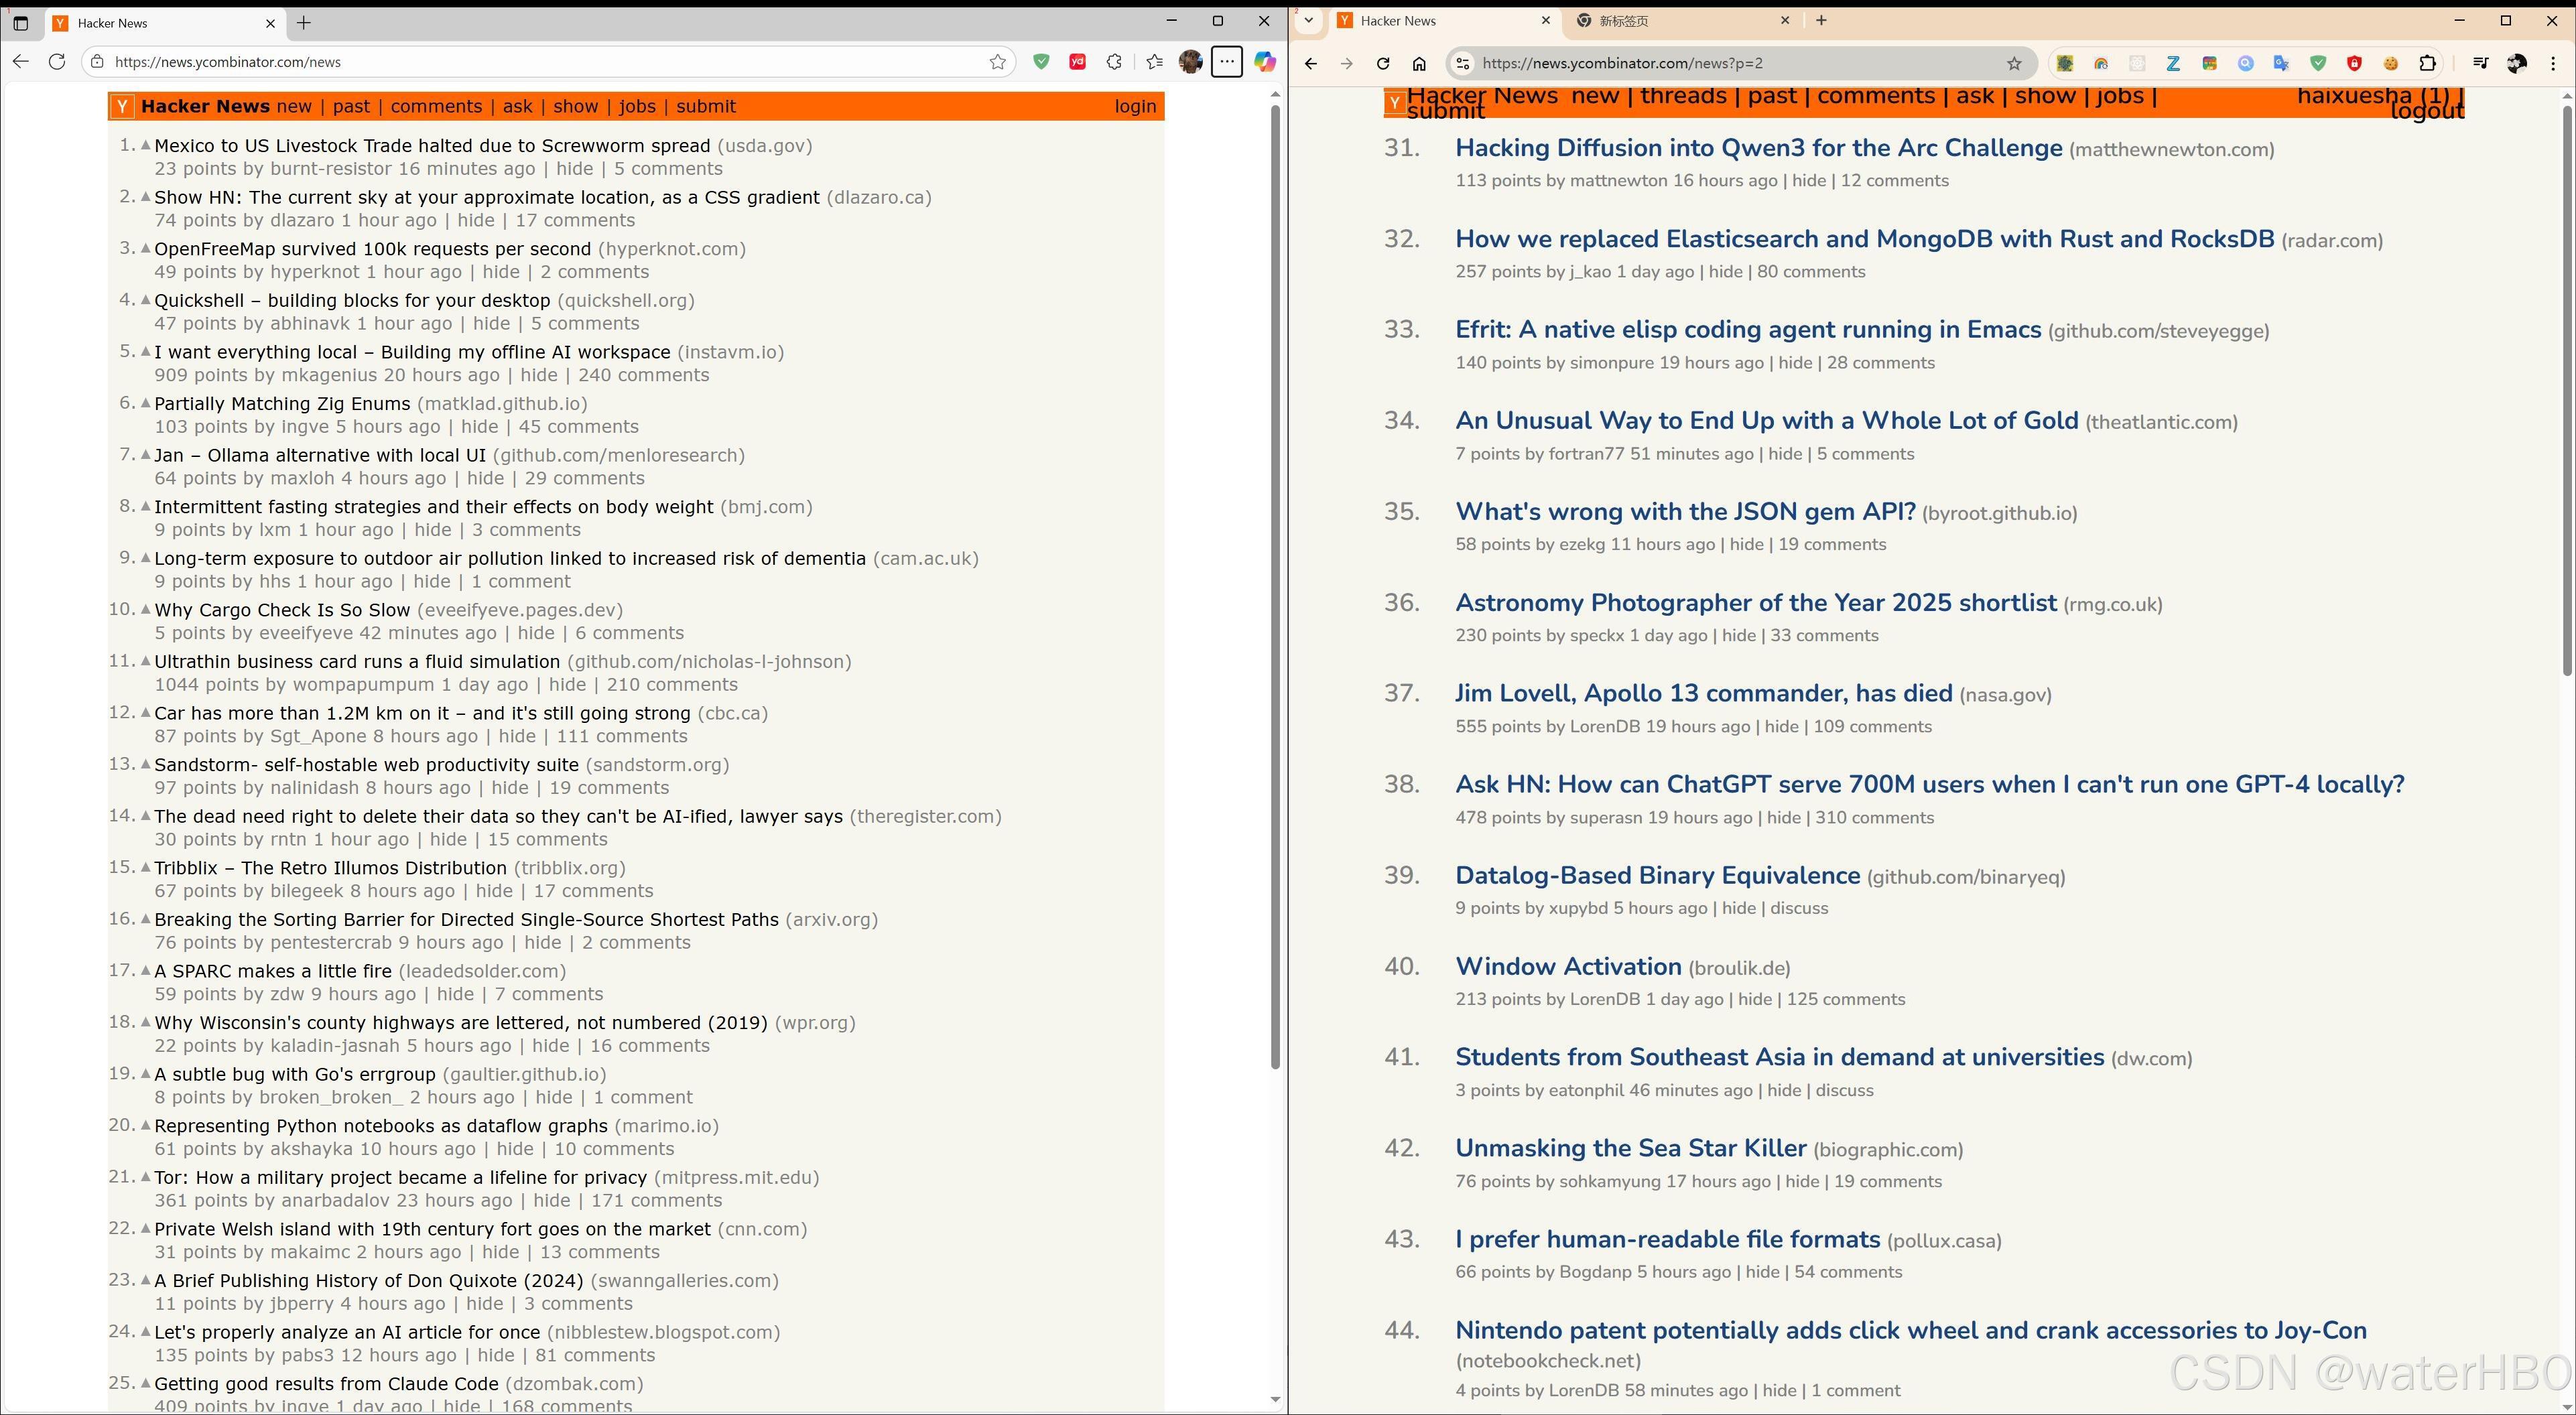Select Hacker News tab in Edge window
2576x1415 pixels.
pyautogui.click(x=165, y=23)
